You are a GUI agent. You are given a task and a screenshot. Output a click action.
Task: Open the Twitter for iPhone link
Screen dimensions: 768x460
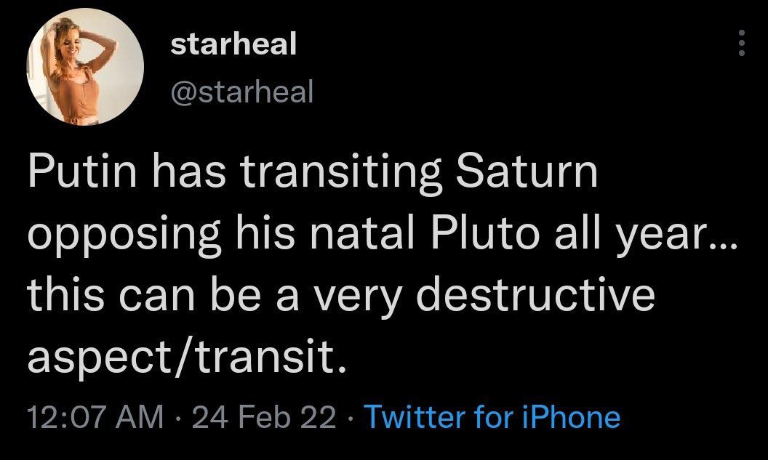click(x=492, y=417)
